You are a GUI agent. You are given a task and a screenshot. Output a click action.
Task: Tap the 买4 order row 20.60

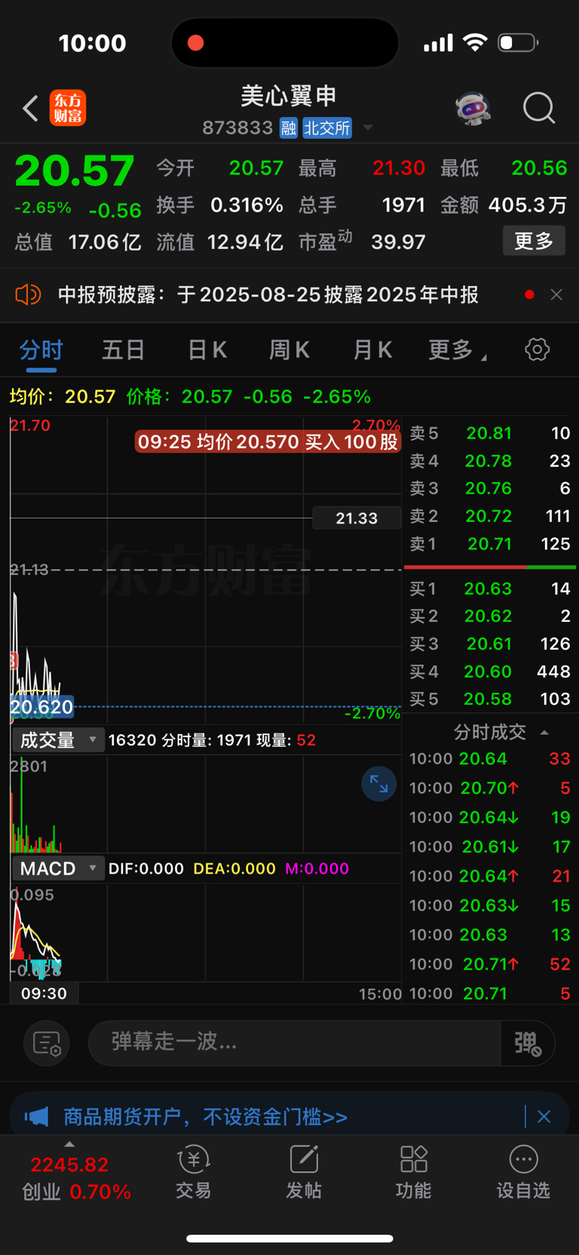(x=490, y=671)
